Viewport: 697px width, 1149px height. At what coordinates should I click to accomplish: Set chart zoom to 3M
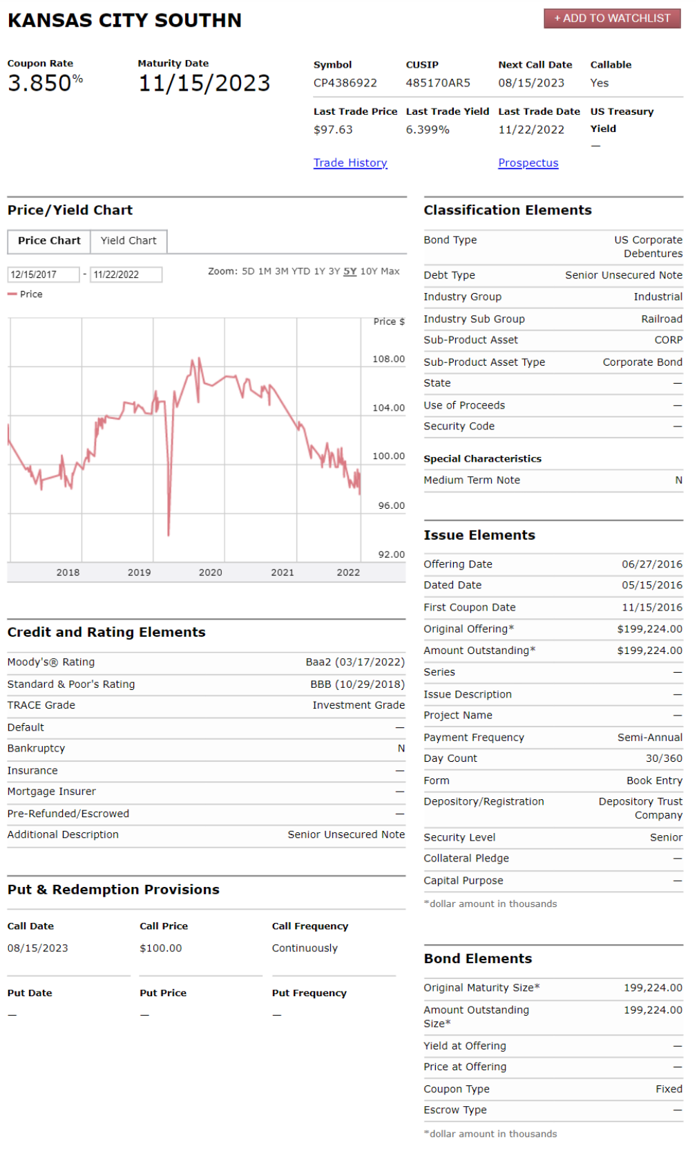coord(282,271)
